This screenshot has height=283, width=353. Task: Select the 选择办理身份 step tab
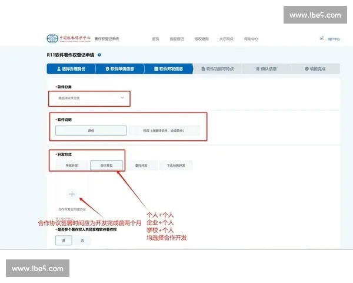pos(71,68)
